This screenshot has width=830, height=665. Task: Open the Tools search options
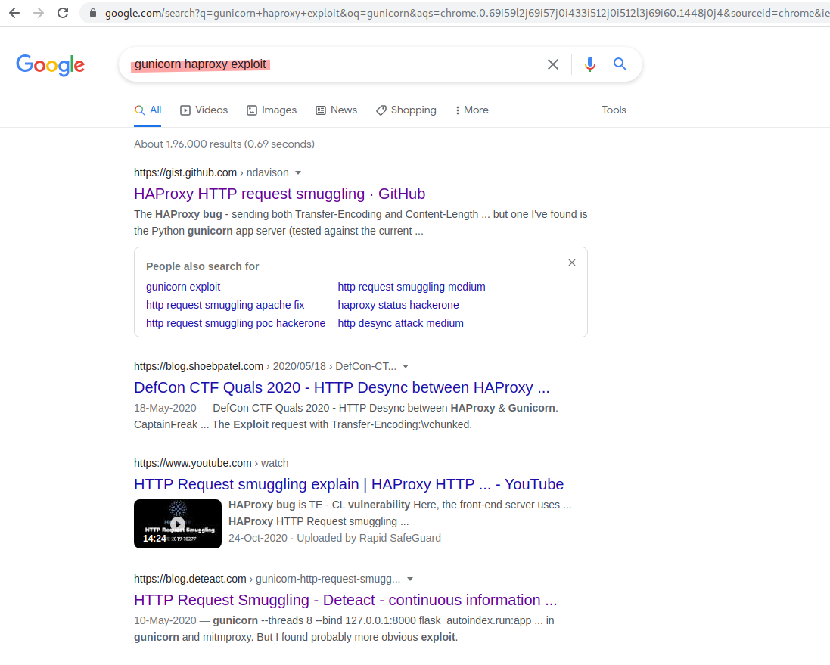click(614, 110)
